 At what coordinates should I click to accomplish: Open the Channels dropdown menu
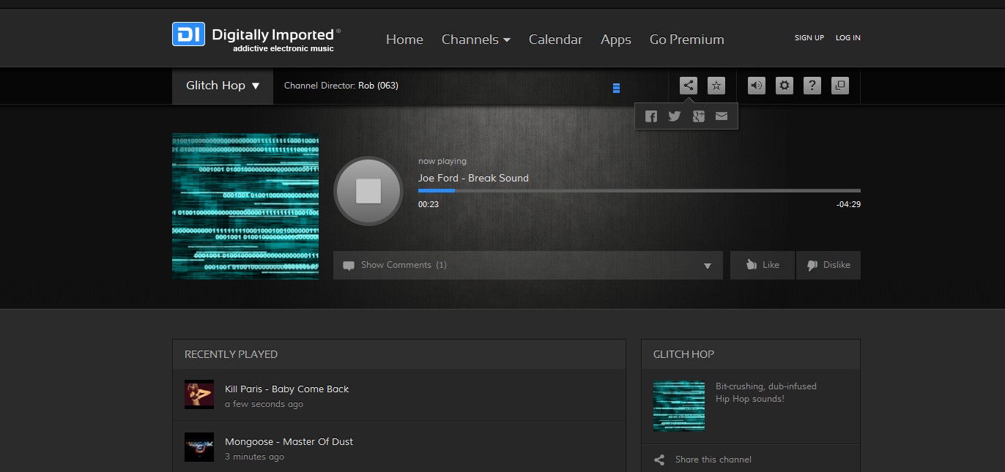[476, 40]
